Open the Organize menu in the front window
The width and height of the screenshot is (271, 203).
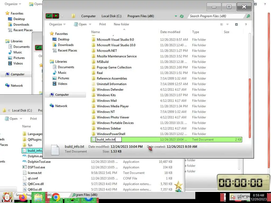(57, 24)
